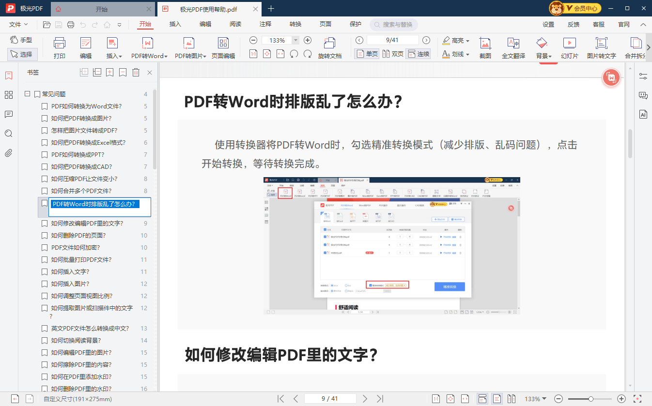Image resolution: width=652 pixels, height=406 pixels.
Task: Open the search panel in left sidebar
Action: [8, 134]
